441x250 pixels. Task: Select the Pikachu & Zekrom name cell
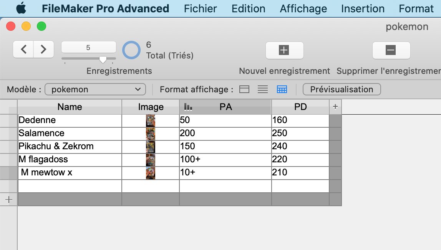[70, 147]
